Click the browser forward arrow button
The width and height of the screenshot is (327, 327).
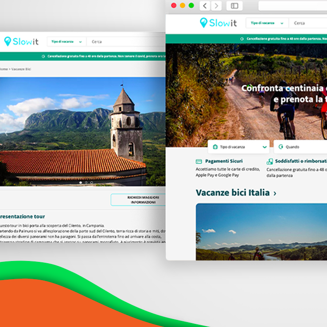pos(216,6)
